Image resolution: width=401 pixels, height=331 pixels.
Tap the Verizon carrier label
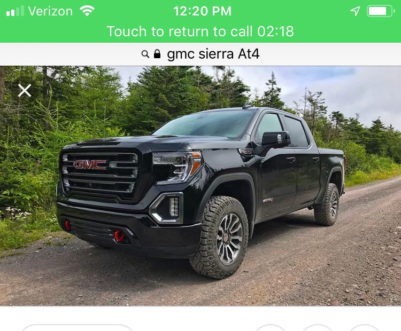pos(50,11)
